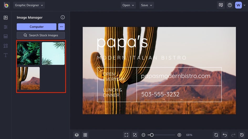Click Search Stock Images field
This screenshot has height=139, width=248.
[x=41, y=35]
